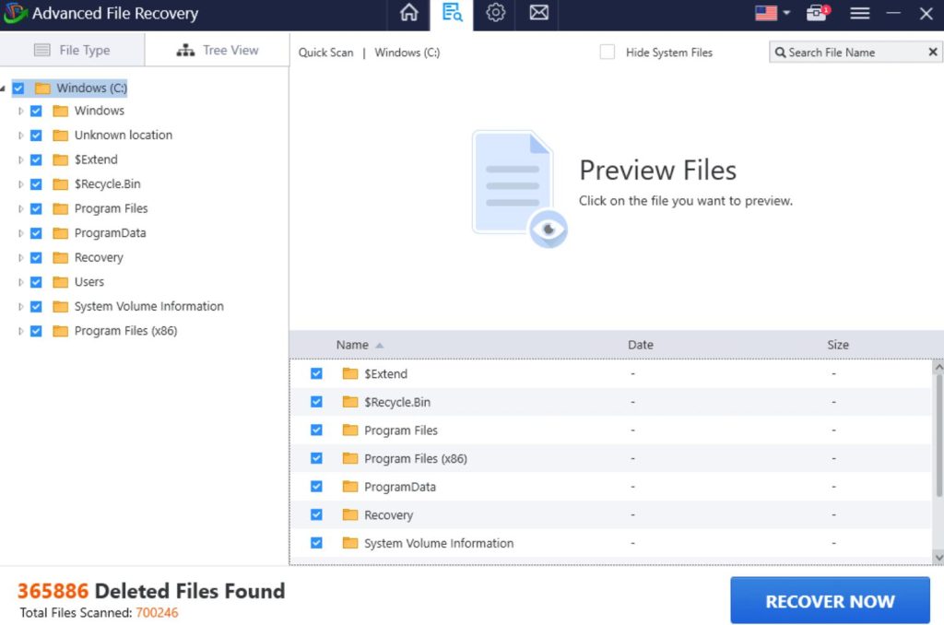Viewport: 944px width, 625px height.
Task: Open the hamburger menu icon
Action: click(x=859, y=13)
